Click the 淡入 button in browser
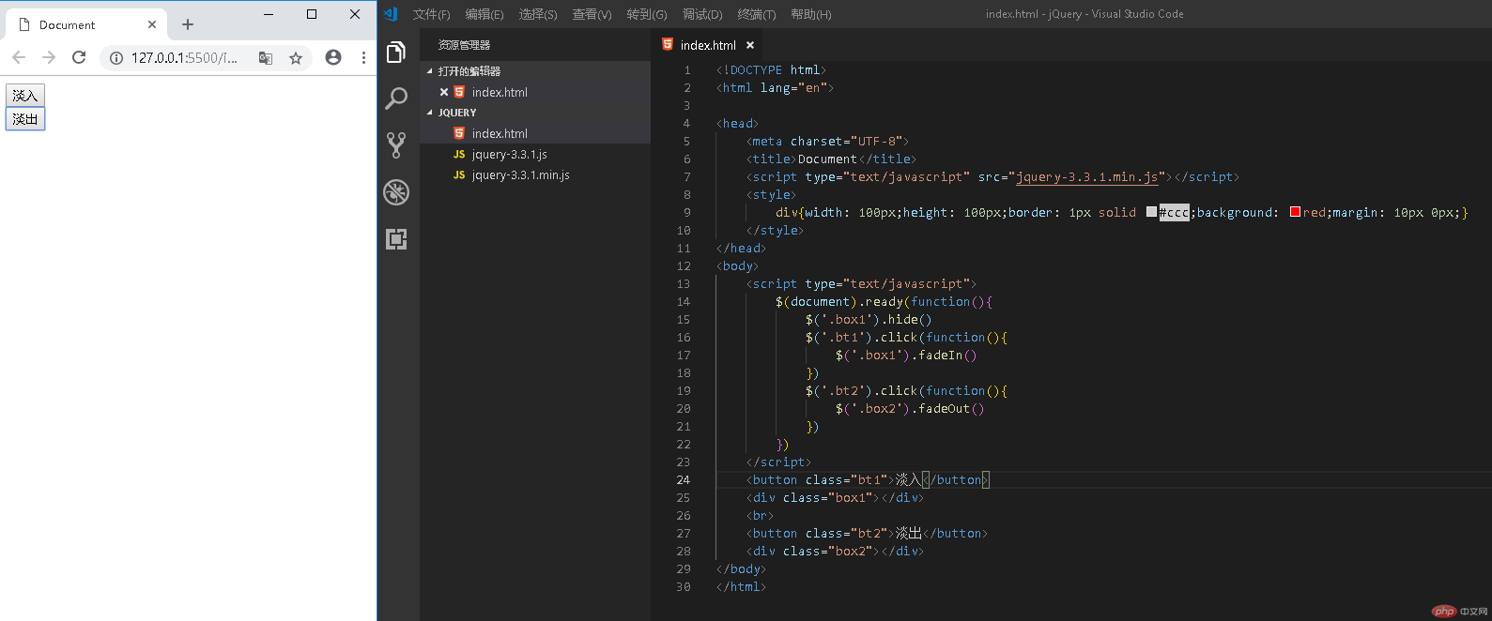The image size is (1492, 621). click(x=25, y=95)
